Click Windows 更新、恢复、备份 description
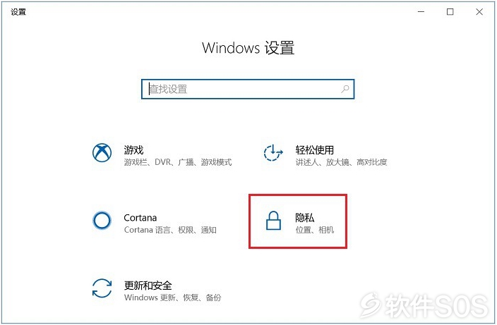The image size is (497, 325). [172, 298]
